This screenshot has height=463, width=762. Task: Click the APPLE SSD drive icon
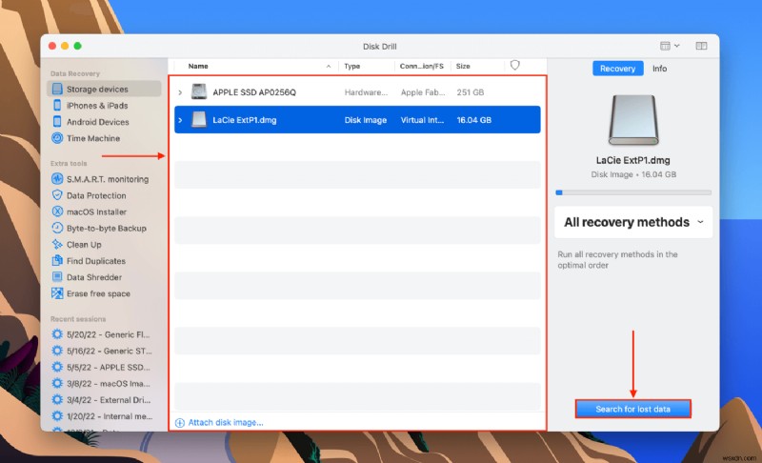tap(199, 91)
